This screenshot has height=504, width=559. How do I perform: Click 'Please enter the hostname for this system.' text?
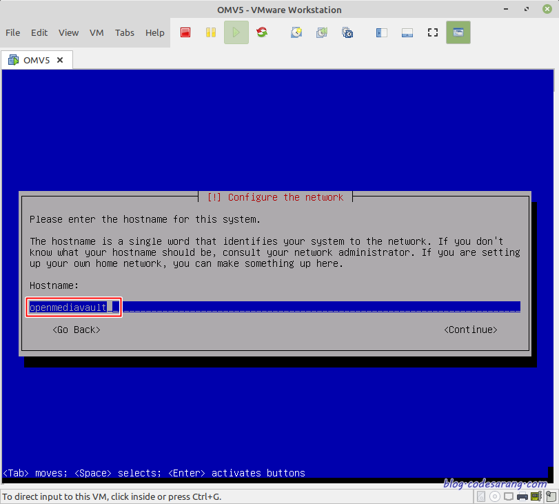(145, 219)
